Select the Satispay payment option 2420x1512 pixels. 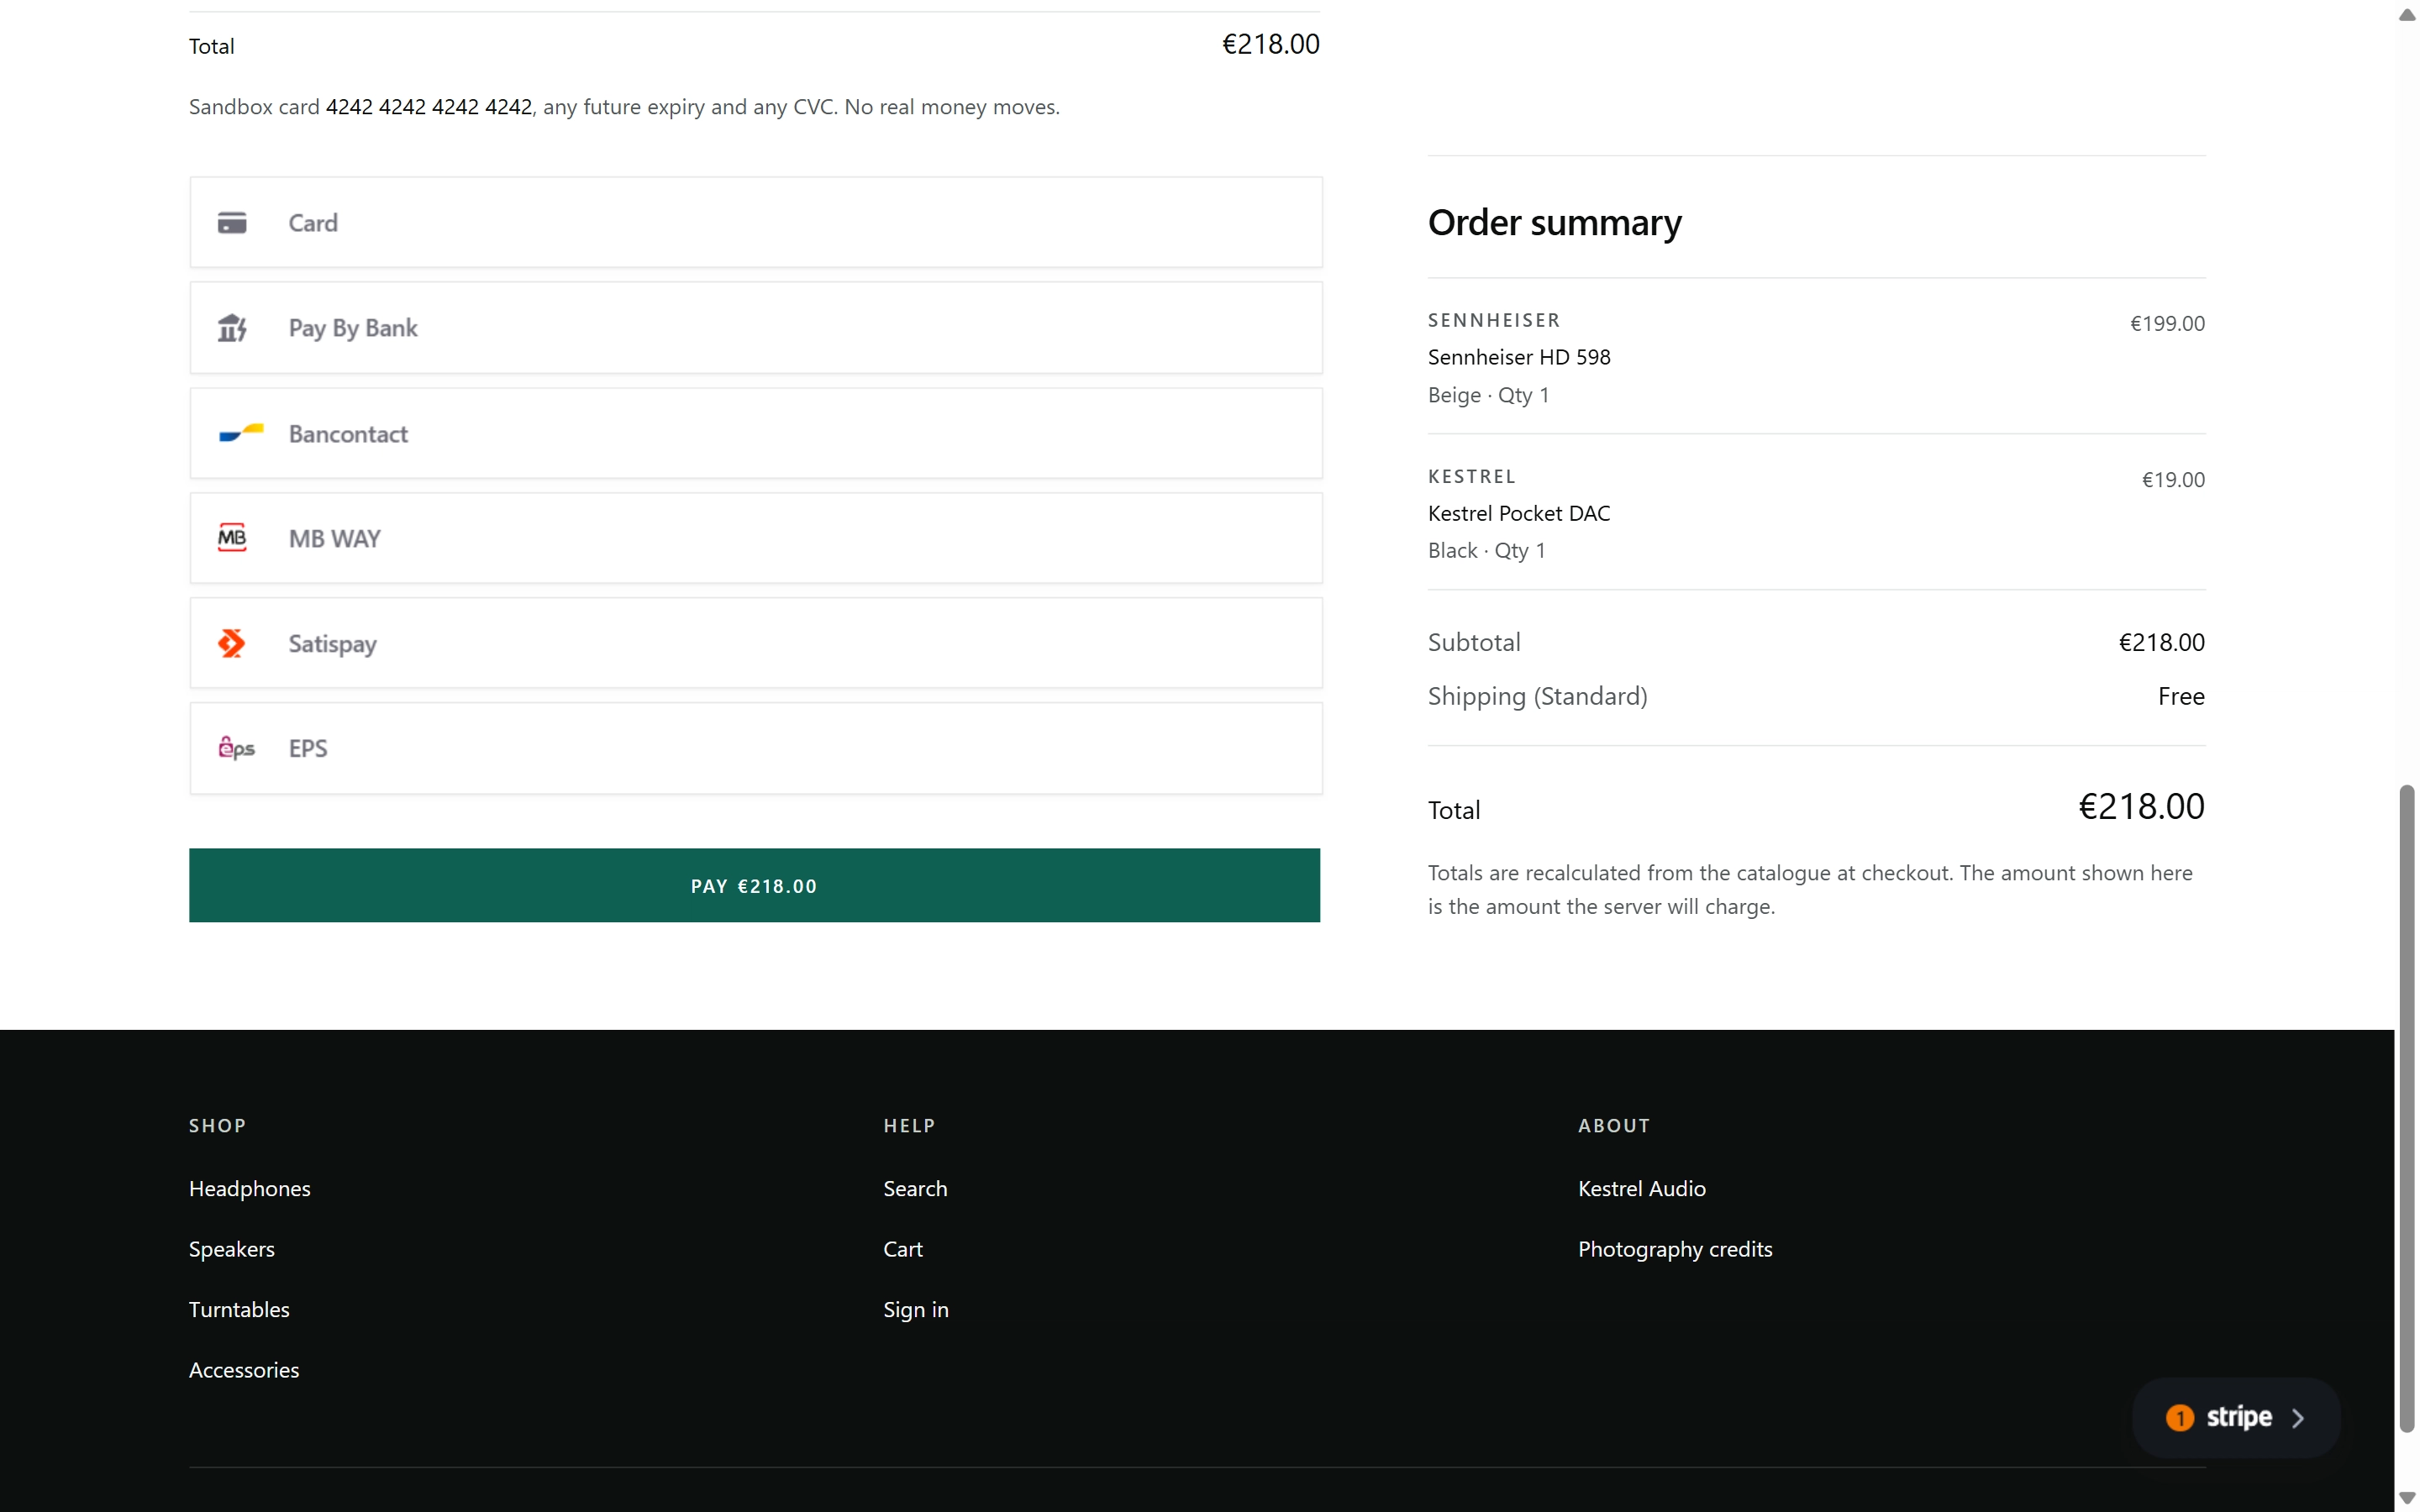coord(756,643)
